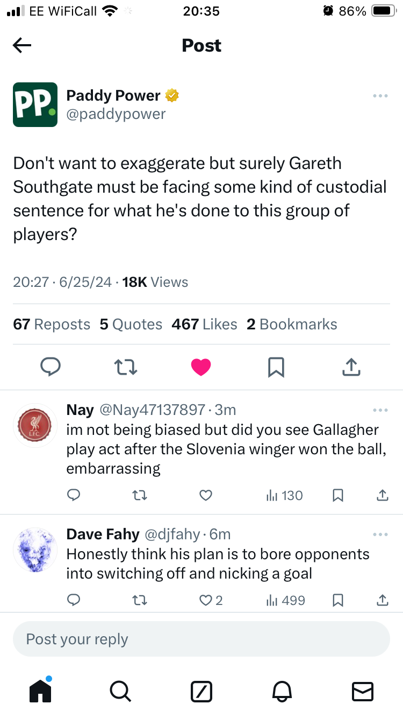Open the Grok tab icon
This screenshot has width=403, height=718.
[201, 691]
